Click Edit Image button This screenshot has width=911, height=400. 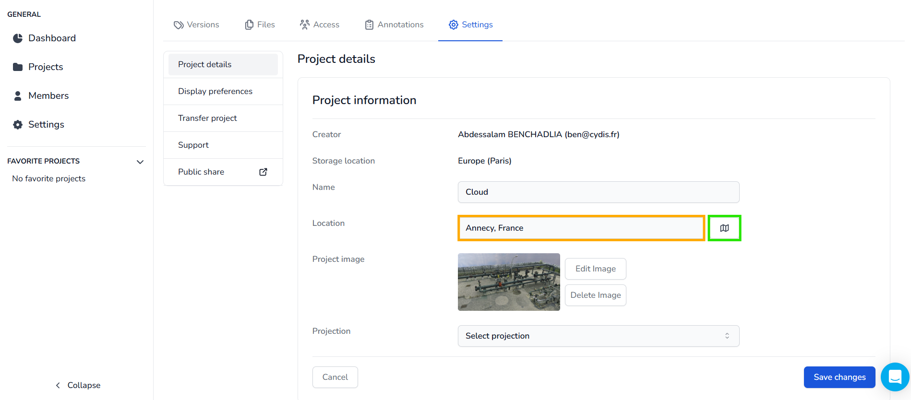click(595, 269)
